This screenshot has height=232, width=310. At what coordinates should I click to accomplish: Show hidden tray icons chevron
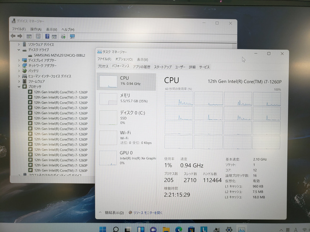281,230
